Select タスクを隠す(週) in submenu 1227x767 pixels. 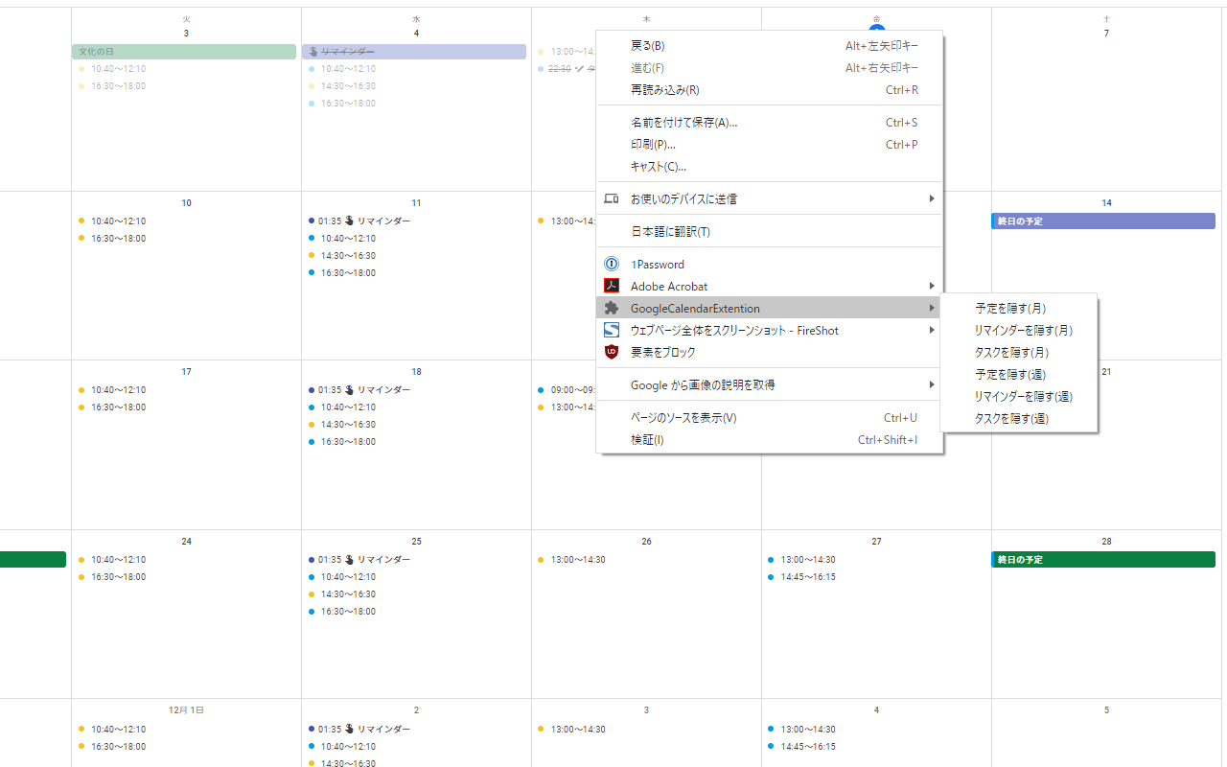[x=1019, y=418]
